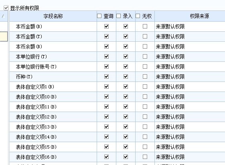Uncheck 查询 for 表体自定义项14(B)

[106, 137]
